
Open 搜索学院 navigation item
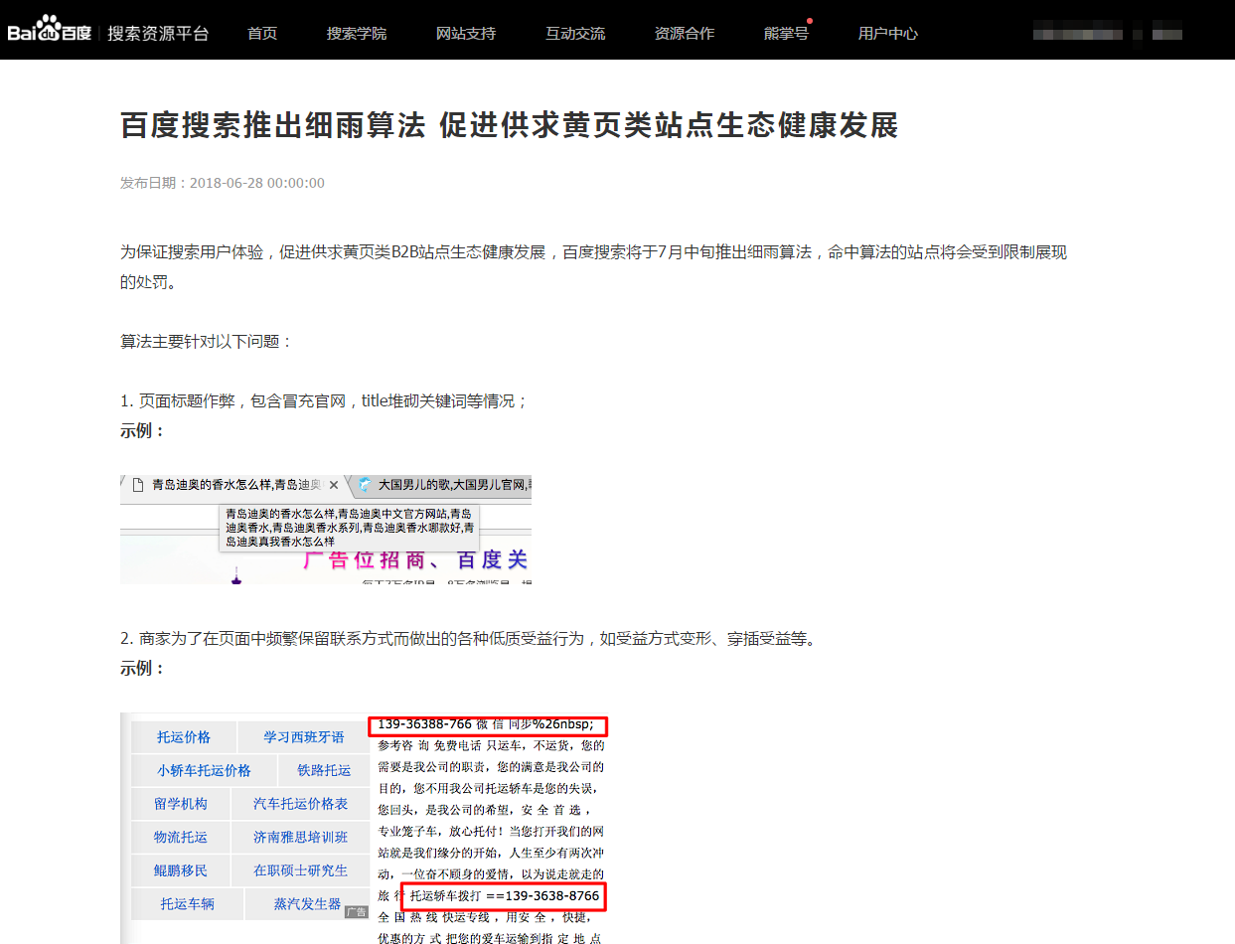[x=357, y=33]
